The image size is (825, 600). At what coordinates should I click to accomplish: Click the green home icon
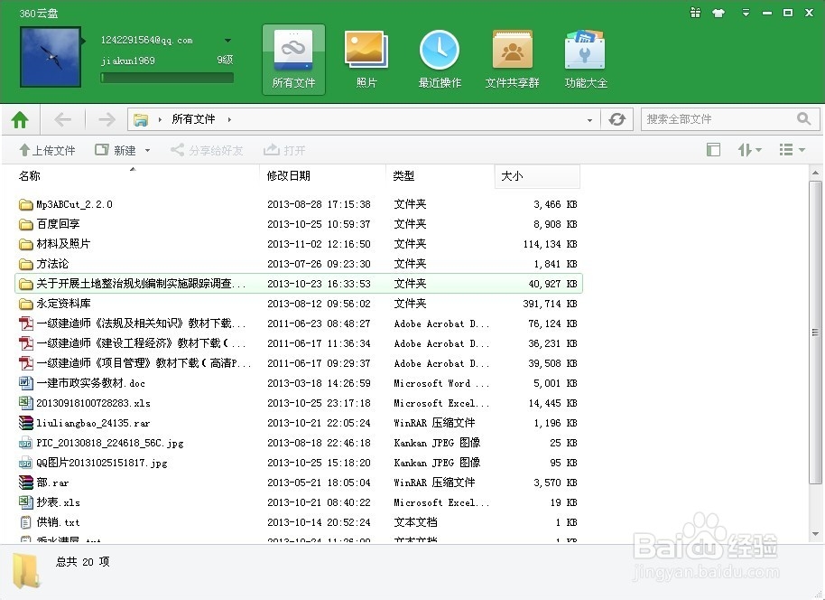tap(20, 120)
